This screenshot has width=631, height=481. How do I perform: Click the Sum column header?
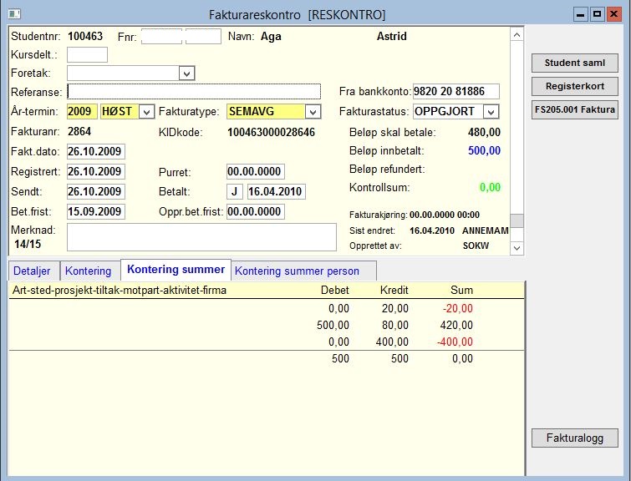tap(461, 291)
